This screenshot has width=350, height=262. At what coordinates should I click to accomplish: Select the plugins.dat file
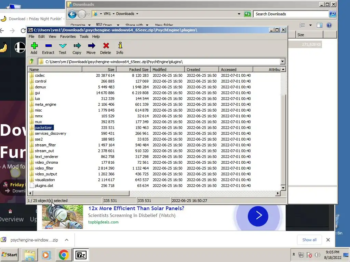coord(44,185)
